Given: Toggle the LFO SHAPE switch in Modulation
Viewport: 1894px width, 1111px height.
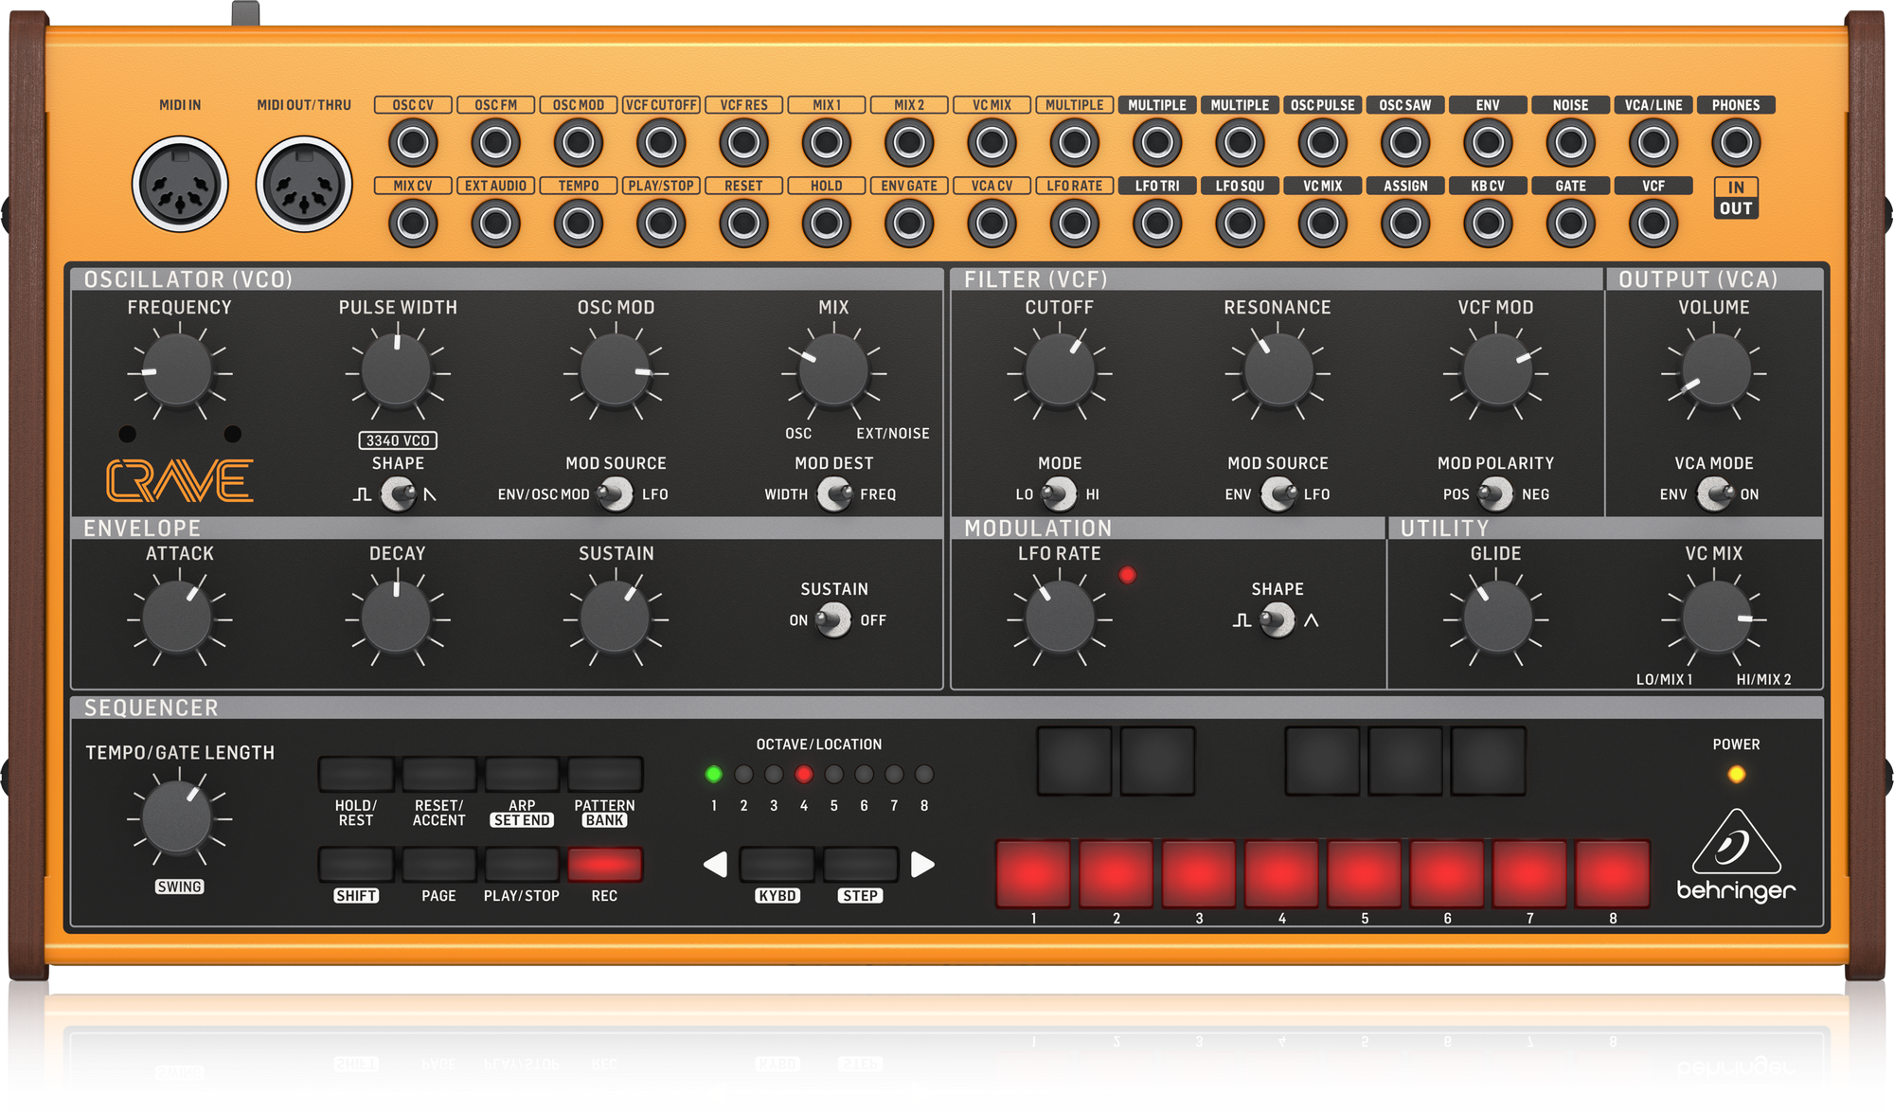Looking at the screenshot, I should point(1278,620).
